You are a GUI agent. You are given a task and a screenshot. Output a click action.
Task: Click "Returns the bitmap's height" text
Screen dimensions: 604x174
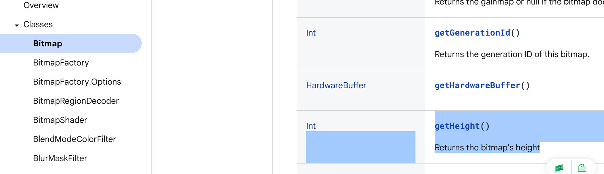487,148
